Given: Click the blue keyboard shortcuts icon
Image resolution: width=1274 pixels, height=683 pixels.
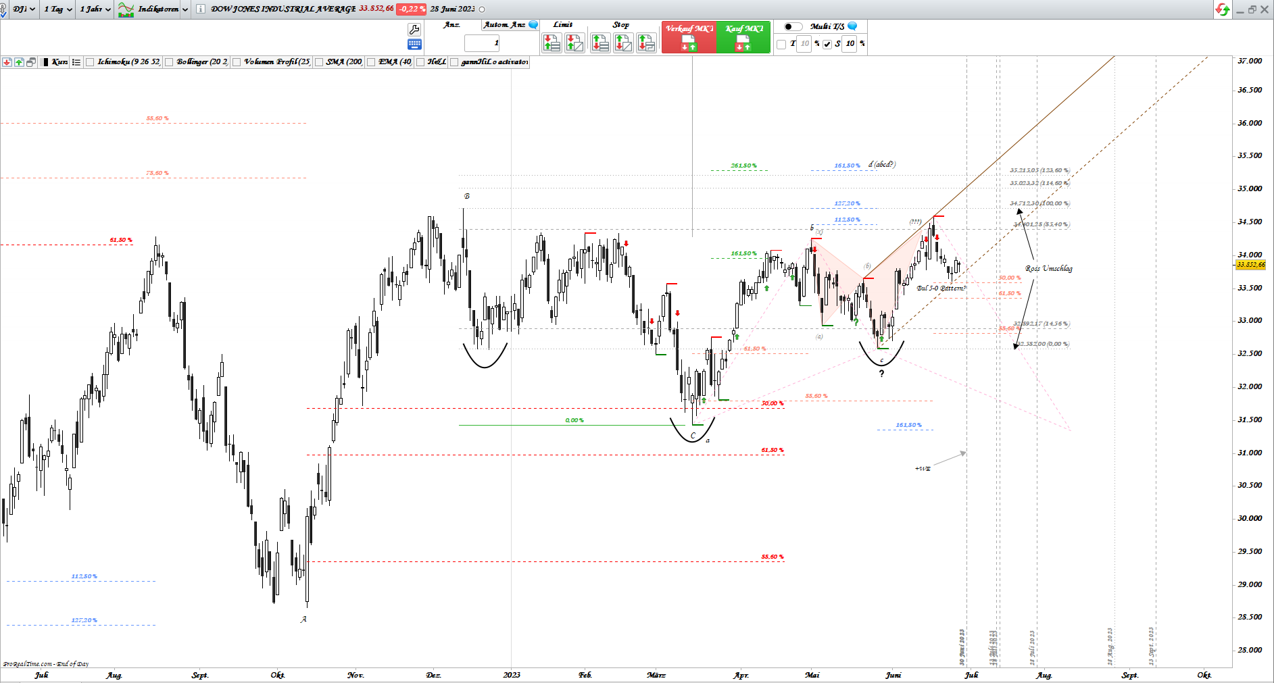Looking at the screenshot, I should click(x=414, y=44).
